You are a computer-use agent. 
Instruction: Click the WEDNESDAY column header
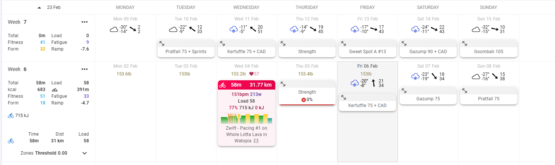(246, 7)
